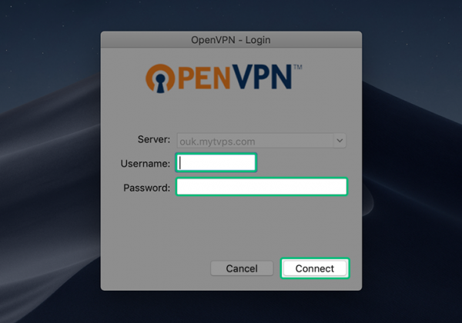This screenshot has height=323, width=462.
Task: Click the dark dune wallpaper right of dialog
Action: point(413,177)
